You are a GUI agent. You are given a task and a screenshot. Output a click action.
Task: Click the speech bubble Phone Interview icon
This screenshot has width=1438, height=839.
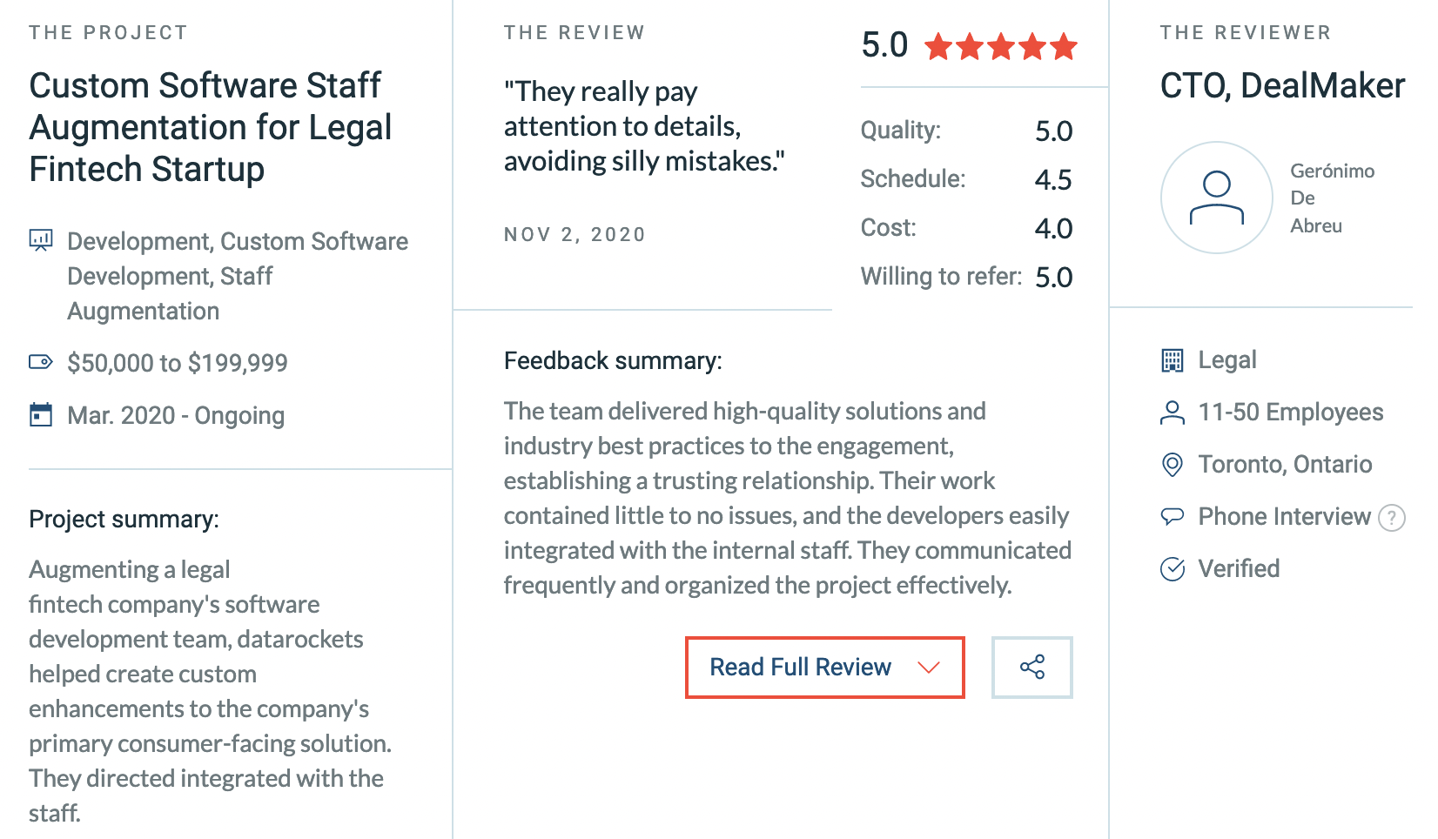pos(1173,517)
